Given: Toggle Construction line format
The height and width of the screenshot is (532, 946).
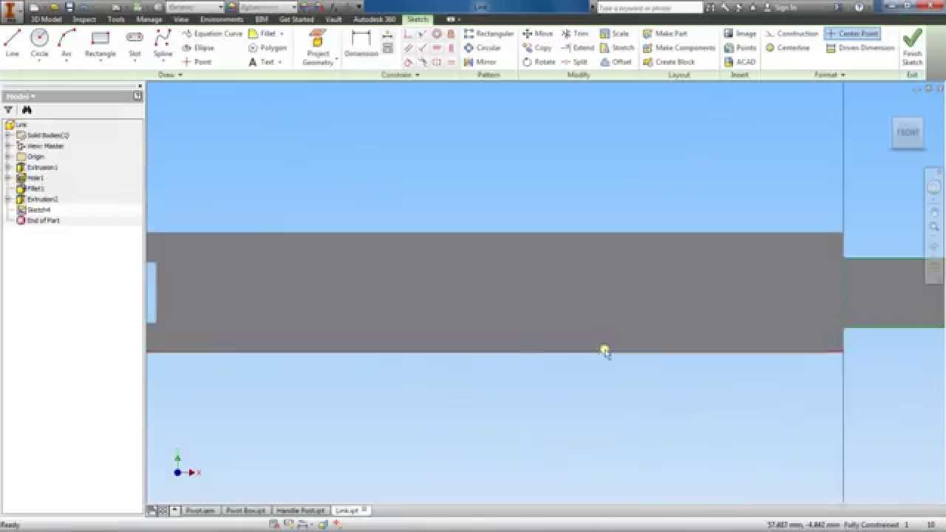Looking at the screenshot, I should pyautogui.click(x=792, y=34).
